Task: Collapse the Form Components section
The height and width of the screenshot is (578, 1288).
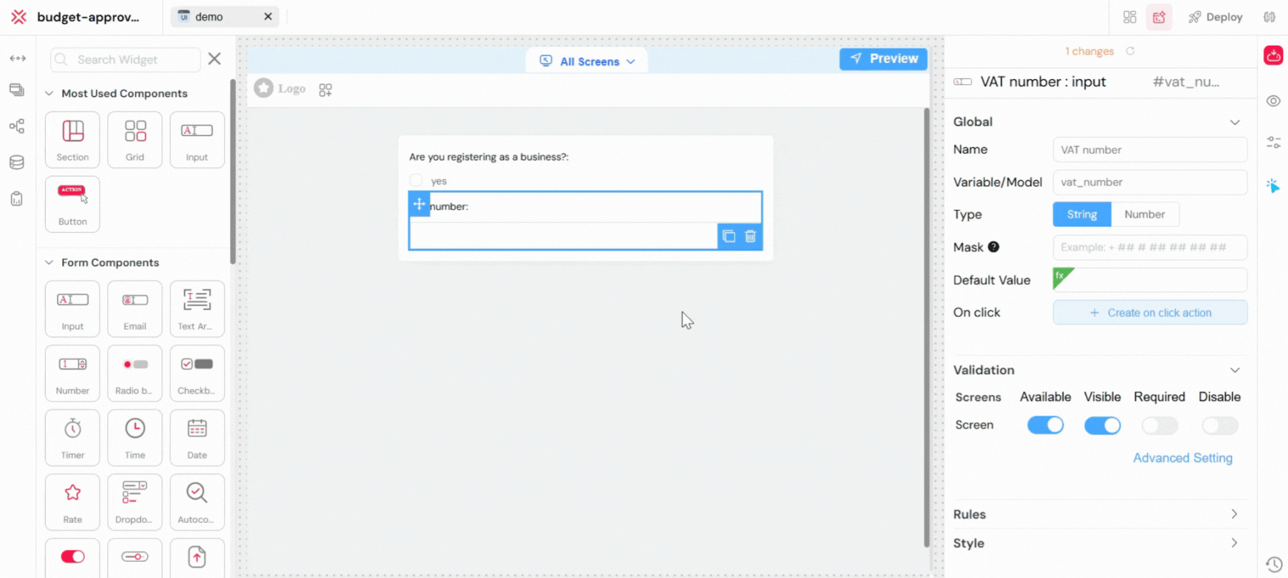Action: click(x=49, y=262)
